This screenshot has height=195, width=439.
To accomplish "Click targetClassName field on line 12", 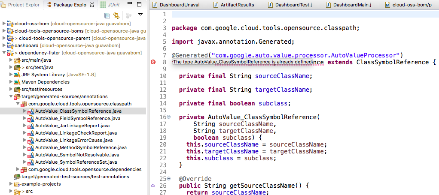I will click(x=281, y=90).
